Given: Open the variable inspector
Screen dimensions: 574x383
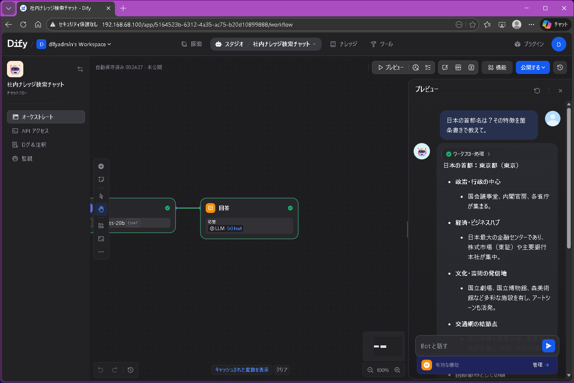Looking at the screenshot, I should point(471,67).
